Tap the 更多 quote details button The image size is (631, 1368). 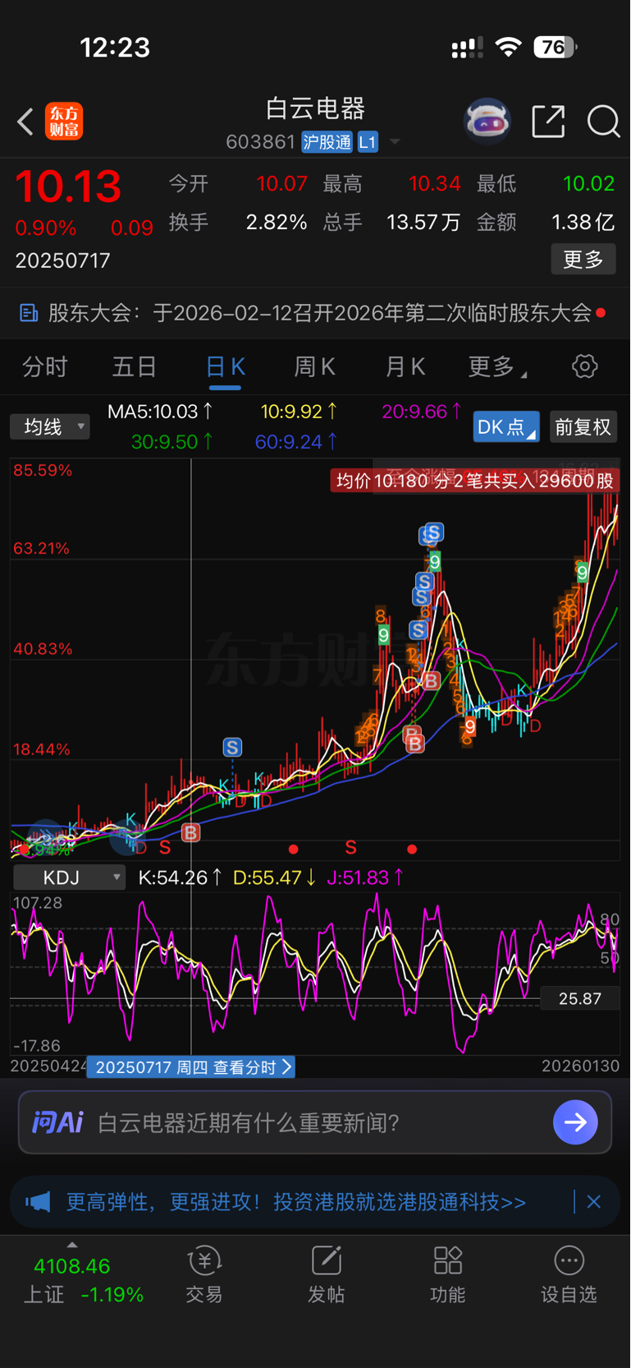(583, 260)
